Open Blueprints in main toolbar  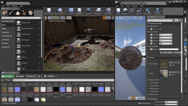(98, 11)
